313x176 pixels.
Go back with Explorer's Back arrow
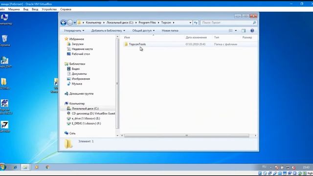(x=63, y=22)
